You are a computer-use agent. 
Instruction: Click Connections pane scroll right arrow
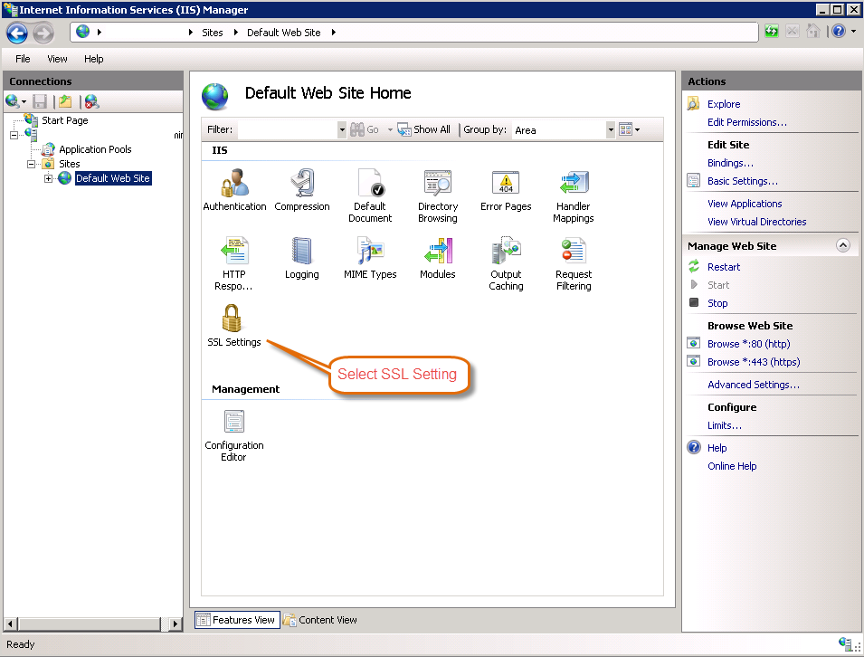(176, 624)
